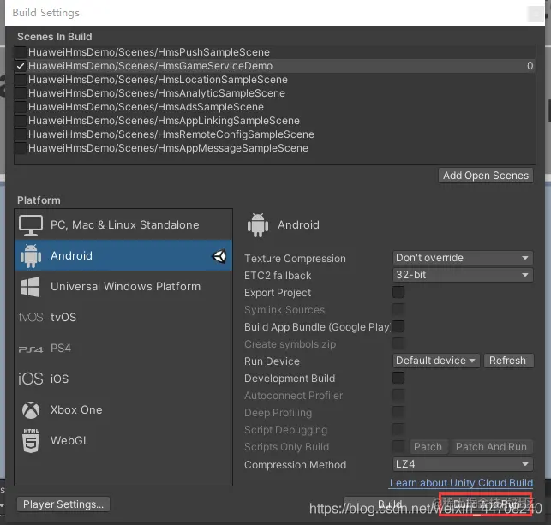The image size is (551, 525).
Task: Click Refresh next to Run Device
Action: pyautogui.click(x=508, y=361)
